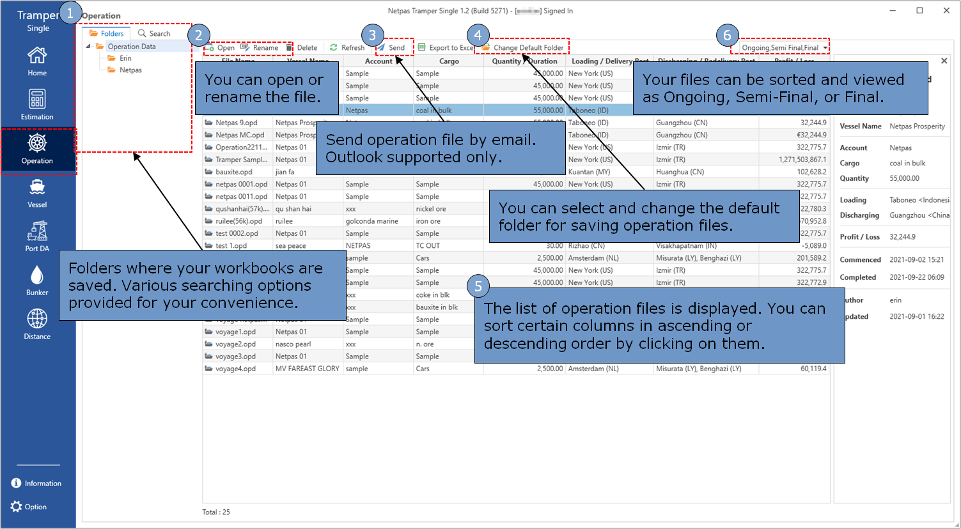Open Port DA module
The image size is (961, 529).
click(x=37, y=236)
